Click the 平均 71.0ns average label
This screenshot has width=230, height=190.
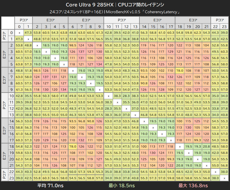pos(51,186)
